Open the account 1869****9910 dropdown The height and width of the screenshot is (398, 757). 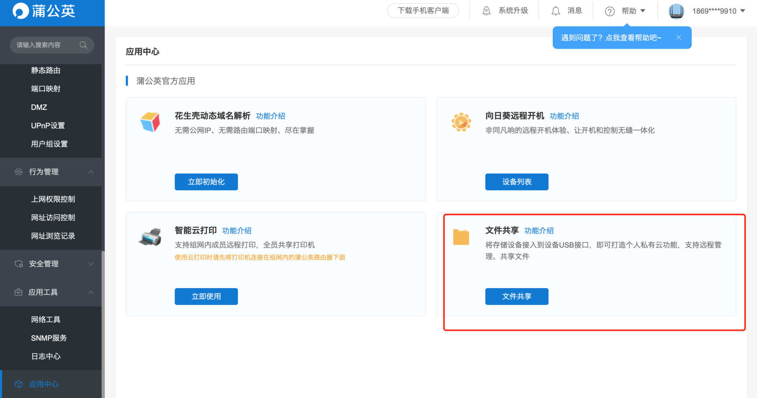(x=743, y=11)
